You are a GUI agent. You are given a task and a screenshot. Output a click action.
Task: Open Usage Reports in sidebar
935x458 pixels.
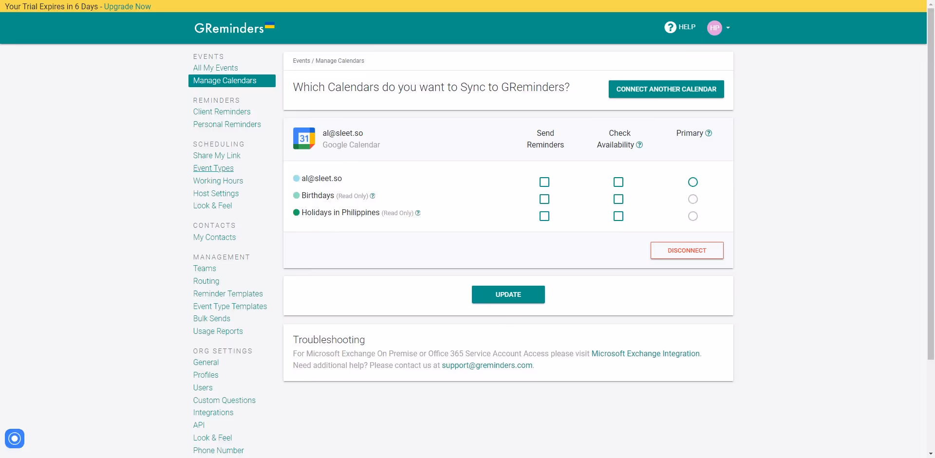click(x=218, y=331)
